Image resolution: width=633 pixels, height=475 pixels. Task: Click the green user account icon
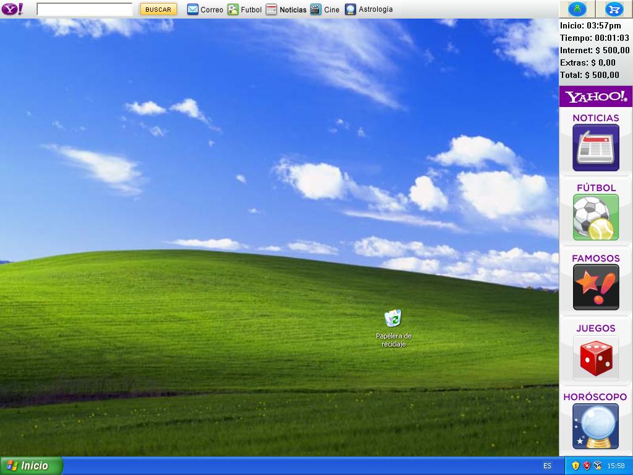[x=577, y=9]
